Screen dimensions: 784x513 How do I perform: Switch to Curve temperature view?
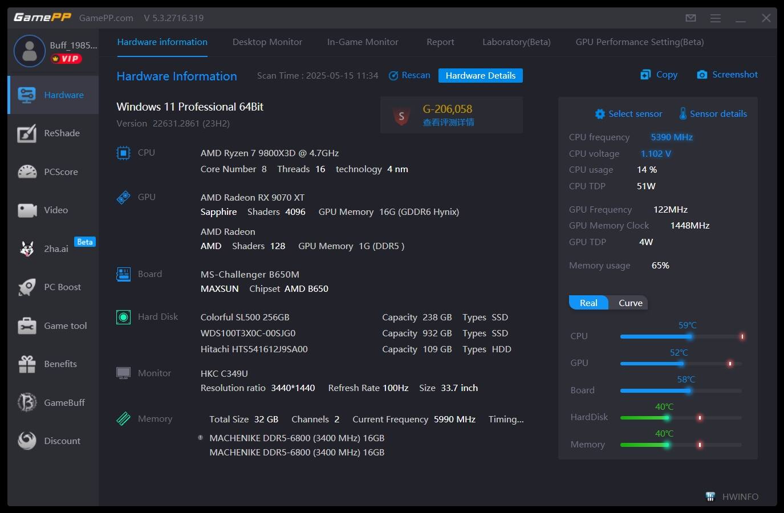pyautogui.click(x=630, y=303)
